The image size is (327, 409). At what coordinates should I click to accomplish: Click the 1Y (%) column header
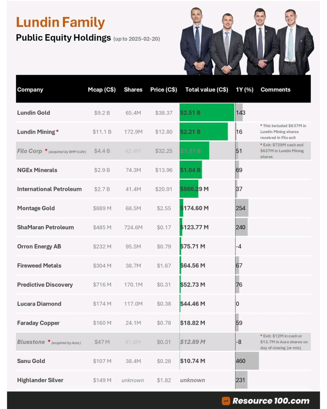(x=245, y=90)
